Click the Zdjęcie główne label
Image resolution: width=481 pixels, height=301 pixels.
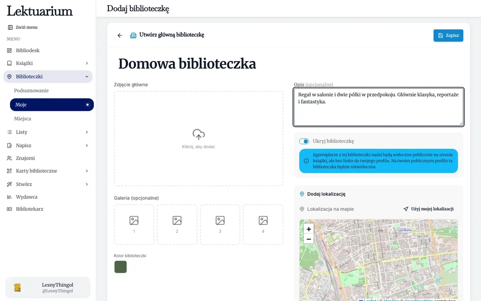[131, 85]
